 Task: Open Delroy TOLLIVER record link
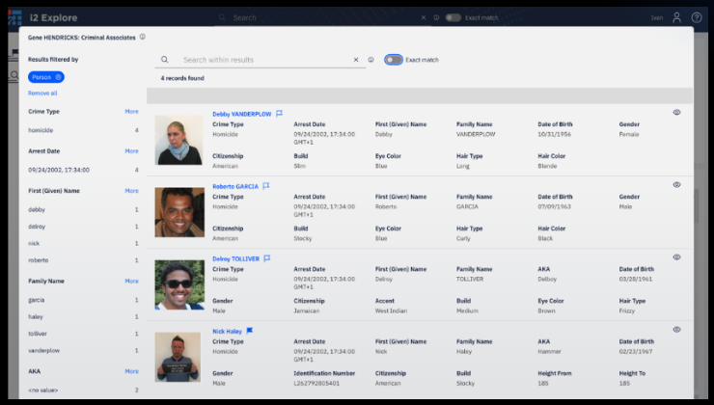tap(235, 259)
